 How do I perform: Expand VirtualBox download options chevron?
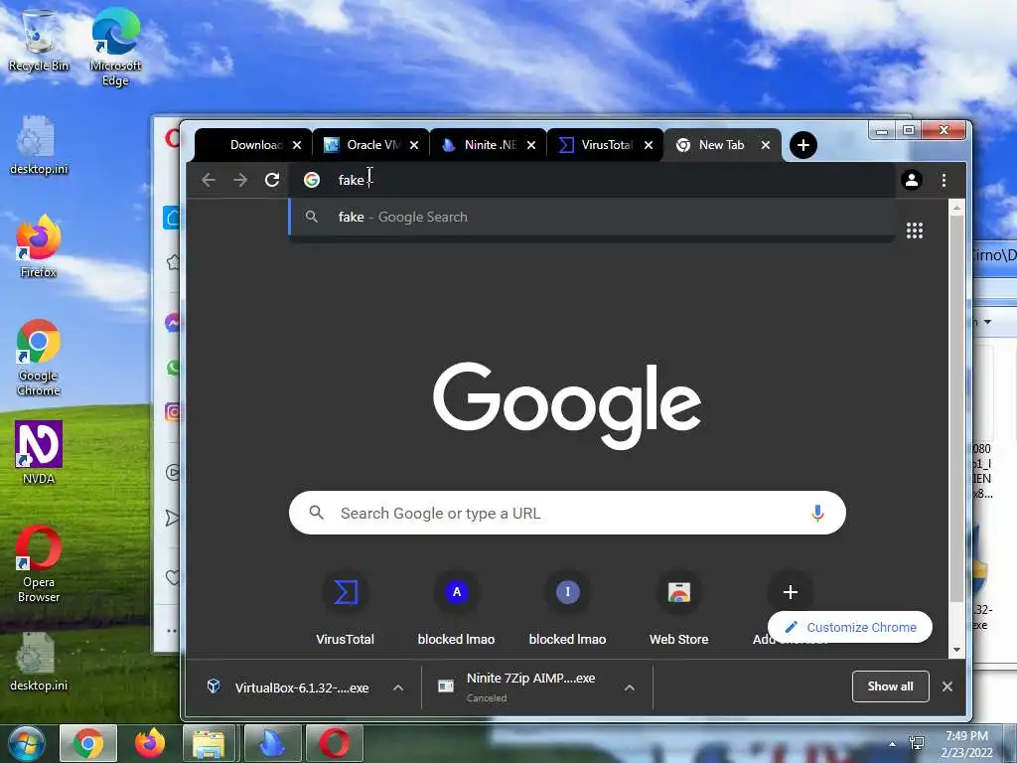click(x=398, y=687)
